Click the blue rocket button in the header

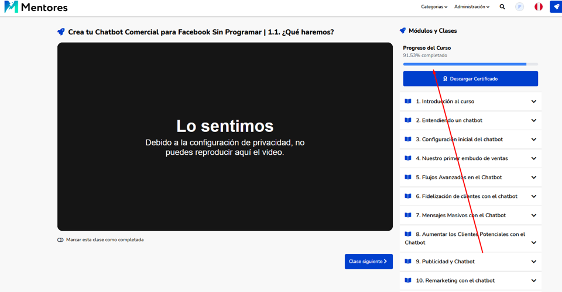[556, 7]
